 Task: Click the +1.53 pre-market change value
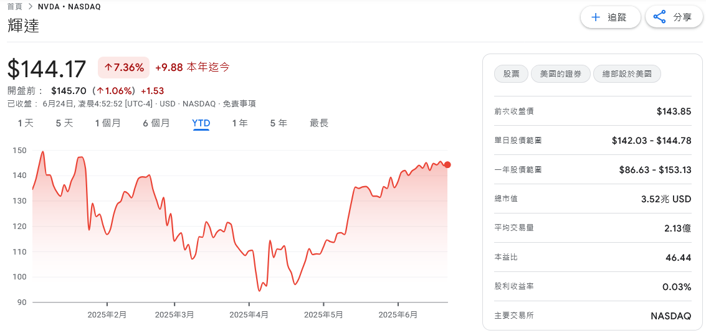[x=152, y=90]
